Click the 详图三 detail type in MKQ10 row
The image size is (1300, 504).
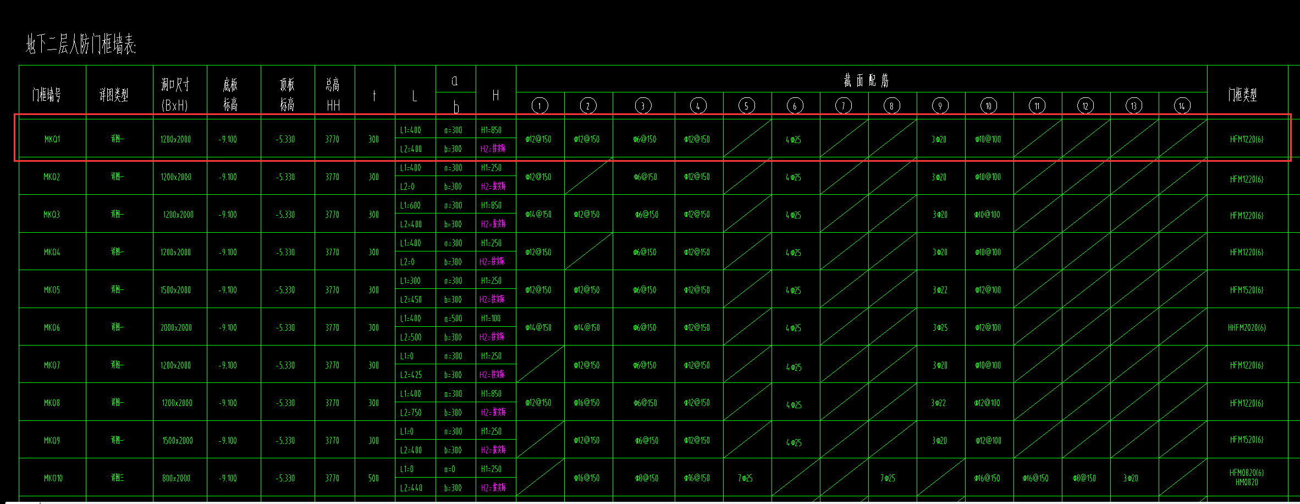click(x=117, y=478)
